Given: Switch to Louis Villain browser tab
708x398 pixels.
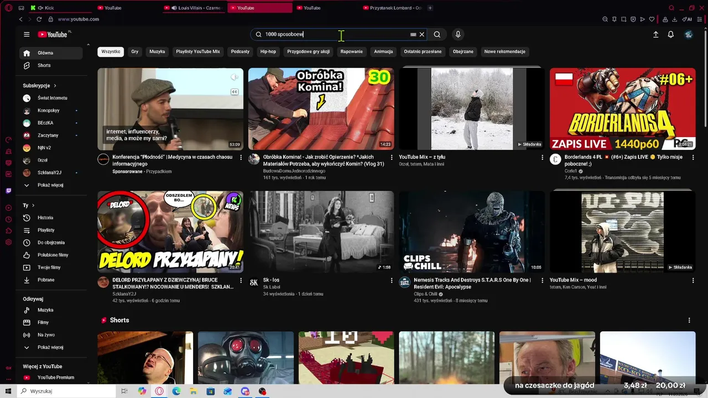Looking at the screenshot, I should [x=194, y=8].
